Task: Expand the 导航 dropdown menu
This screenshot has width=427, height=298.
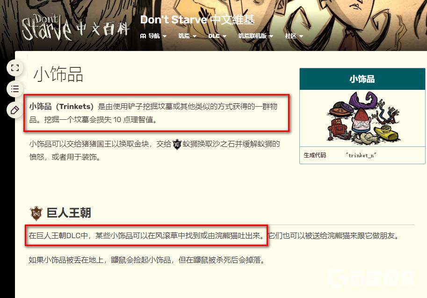Action: [x=153, y=36]
